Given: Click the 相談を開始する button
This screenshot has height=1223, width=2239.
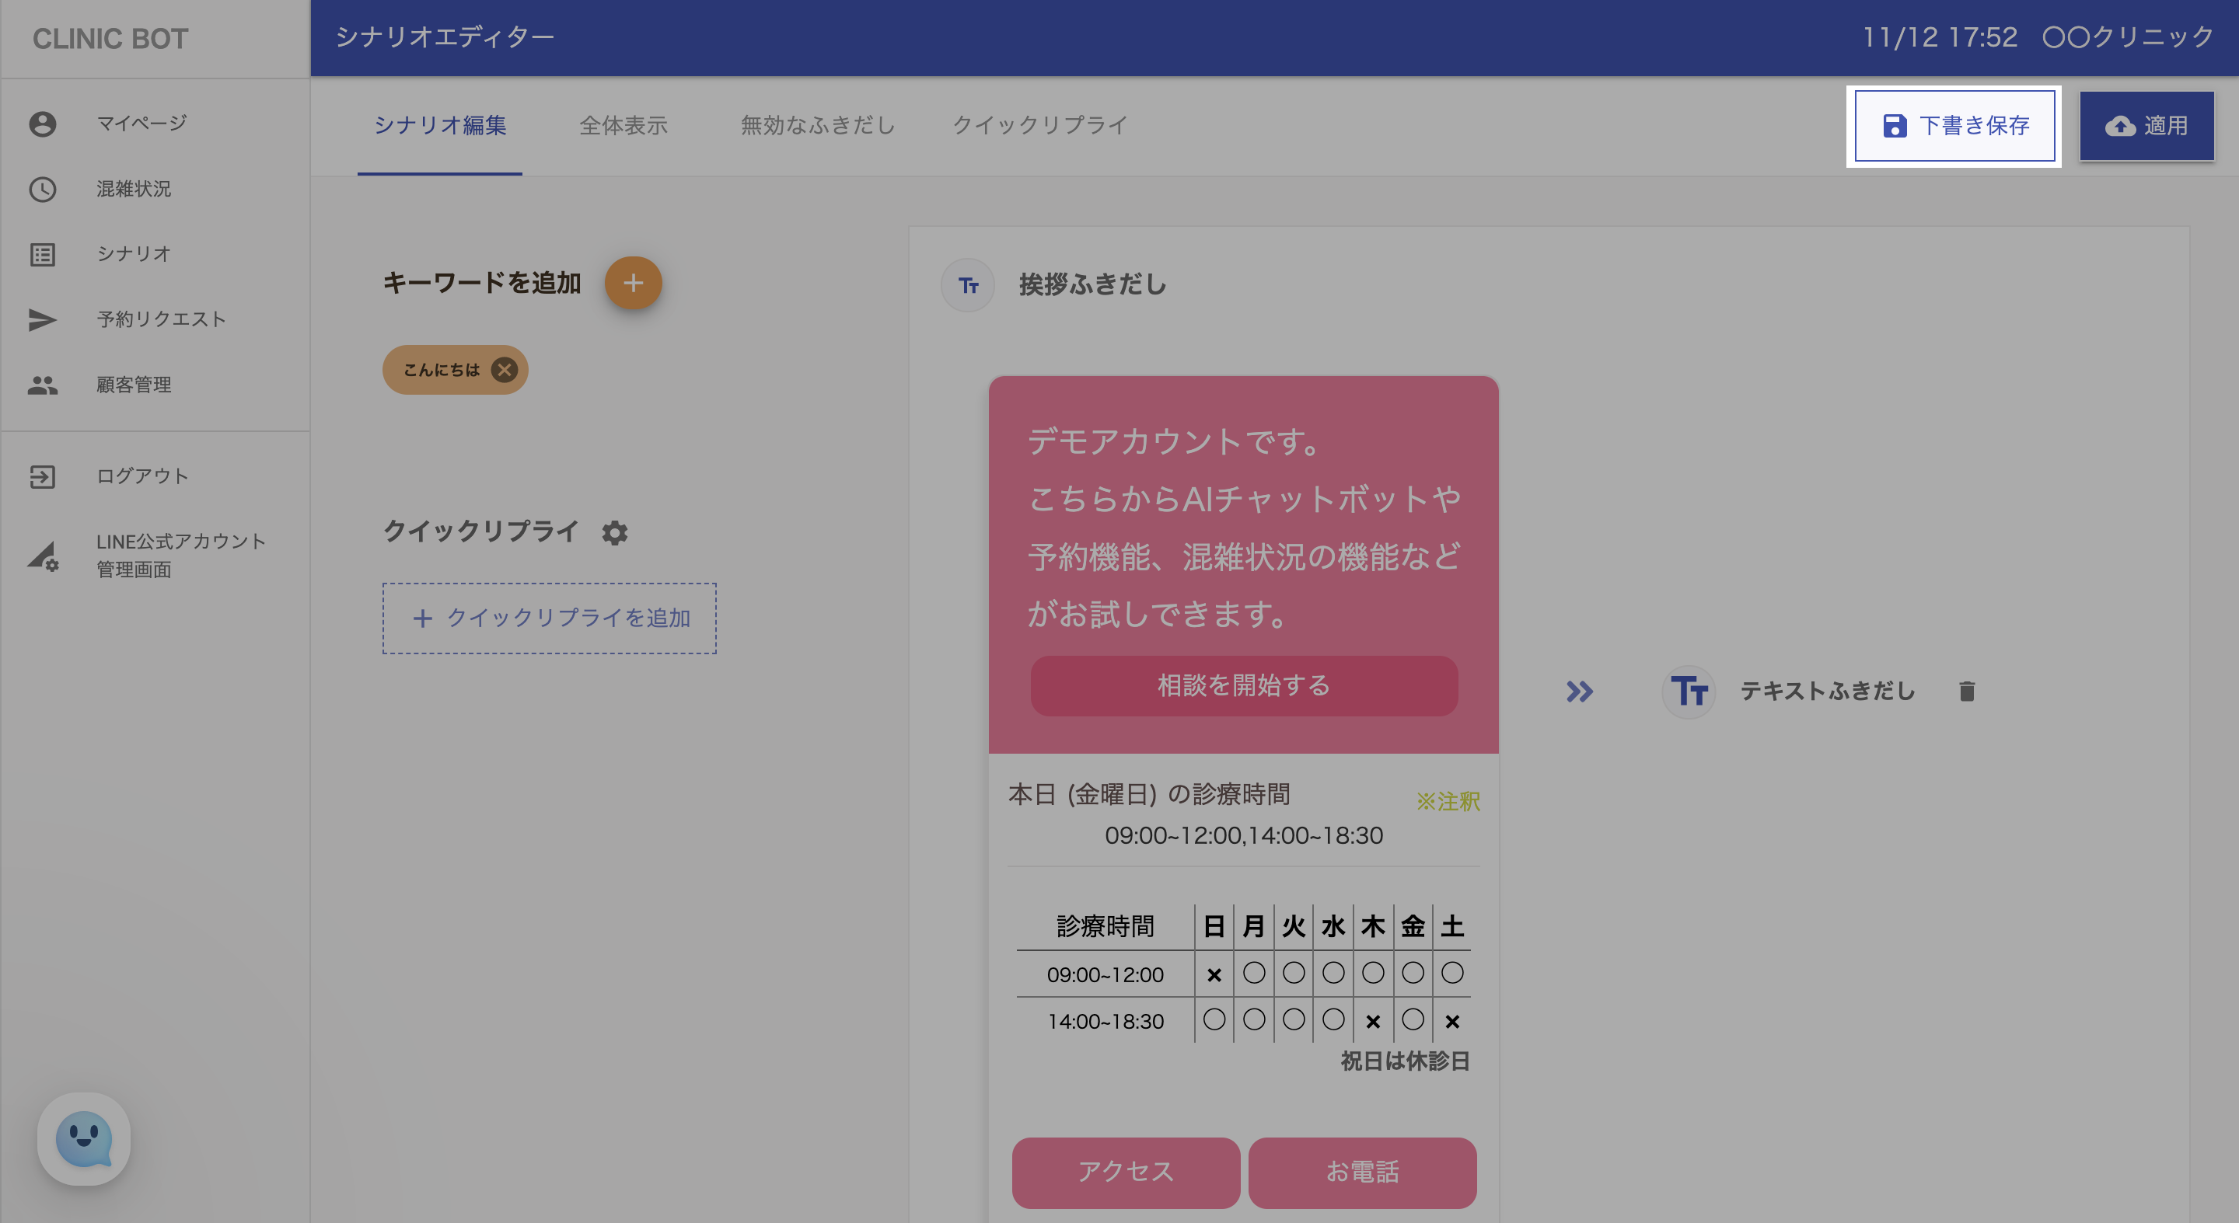Looking at the screenshot, I should click(1243, 685).
